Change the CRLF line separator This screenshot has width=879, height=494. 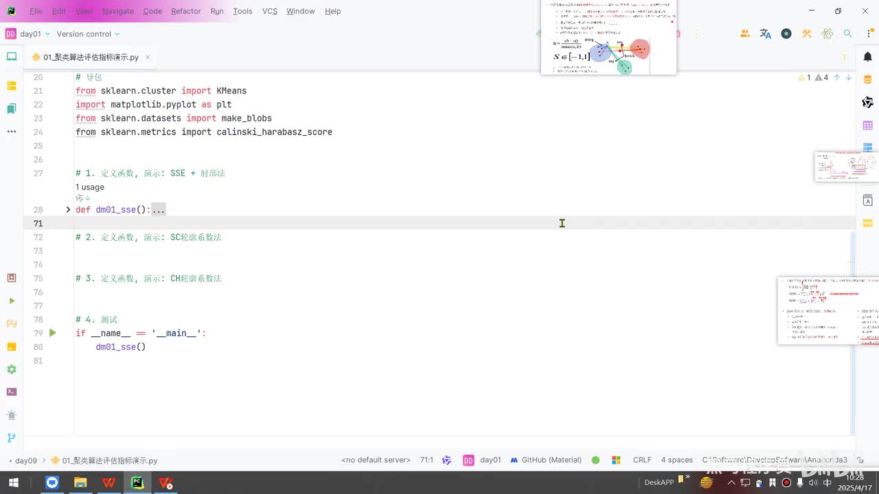click(x=642, y=460)
